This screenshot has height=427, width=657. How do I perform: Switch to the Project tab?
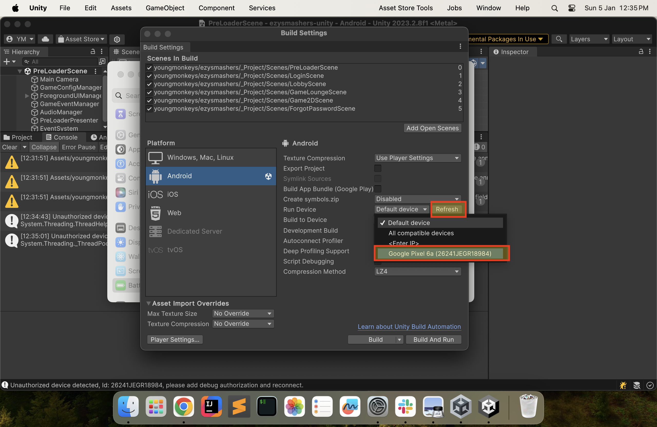(x=18, y=138)
